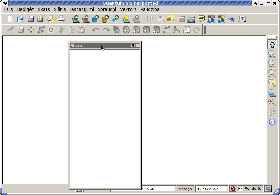Open the Spraudņi menu
Screen dimensions: 280x195
point(107,9)
